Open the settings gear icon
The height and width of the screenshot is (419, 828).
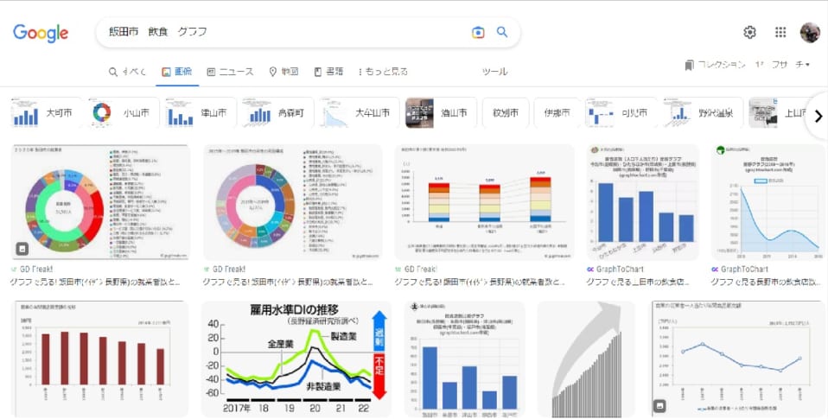point(749,32)
